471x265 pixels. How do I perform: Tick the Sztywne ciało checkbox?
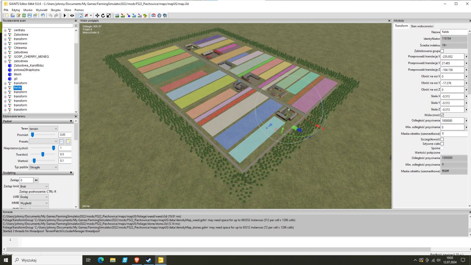(442, 144)
